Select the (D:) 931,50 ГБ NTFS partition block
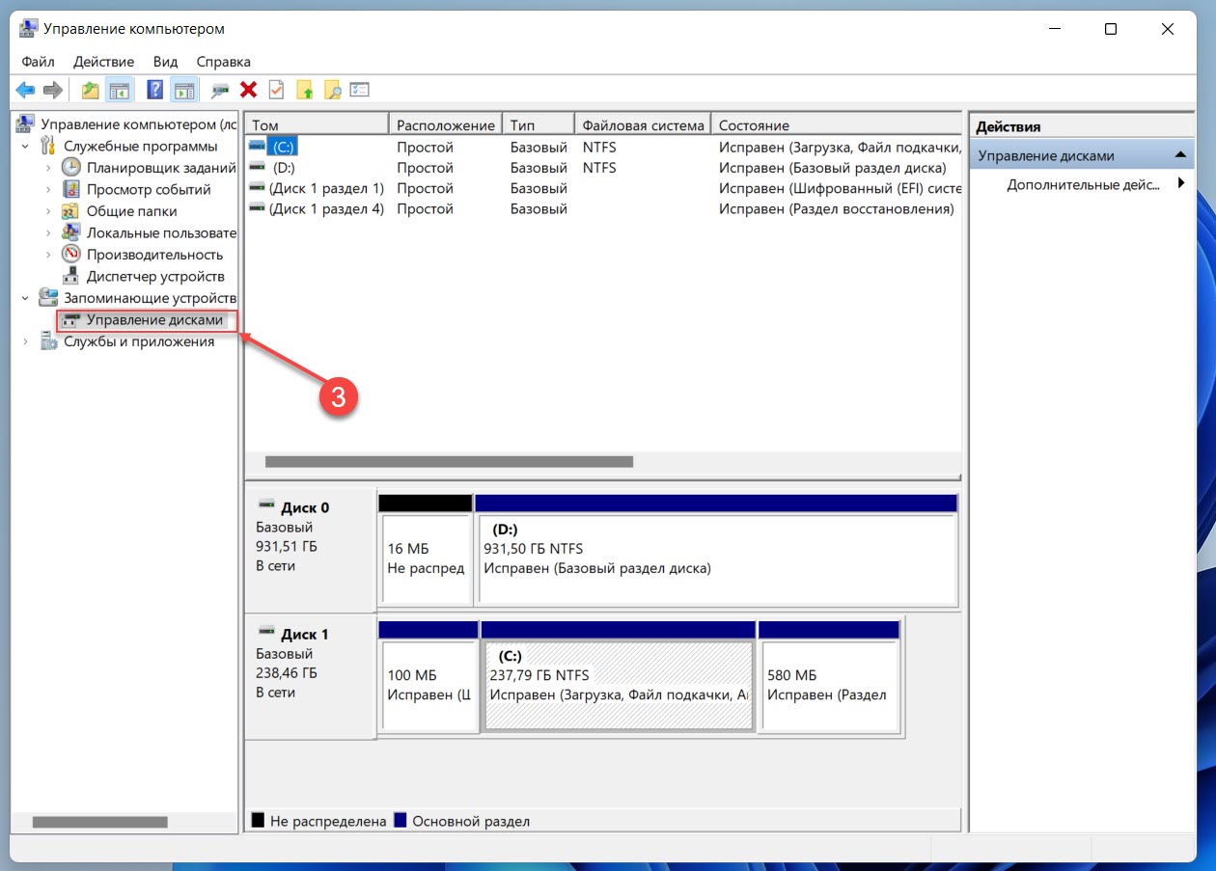 pyautogui.click(x=716, y=559)
